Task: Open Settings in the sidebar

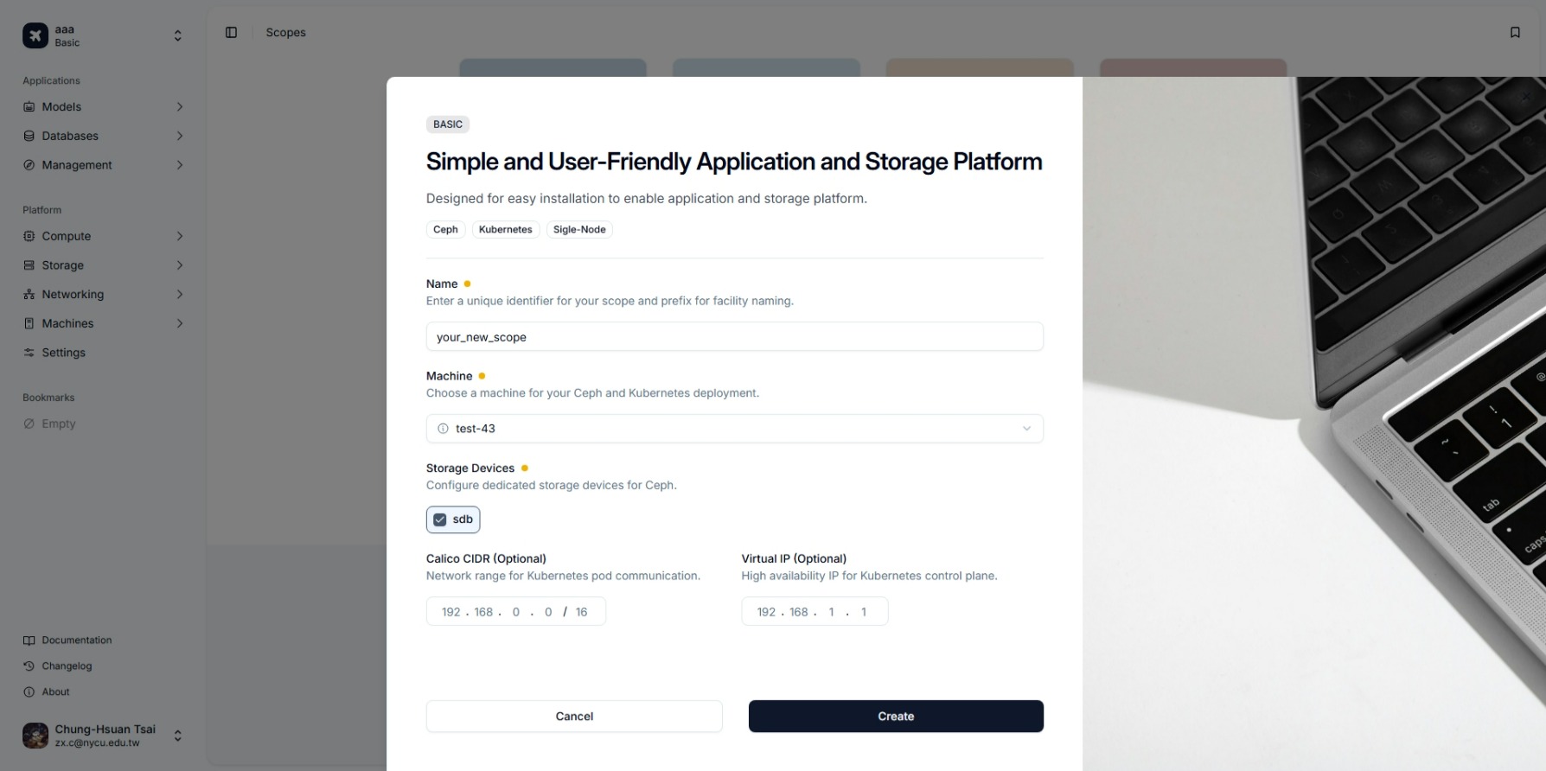Action: [103, 353]
